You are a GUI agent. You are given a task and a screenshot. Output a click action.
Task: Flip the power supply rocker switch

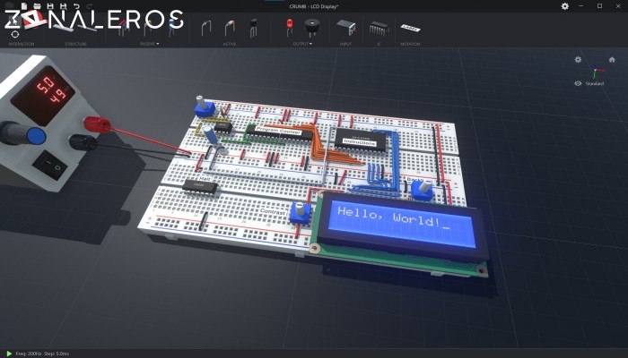pos(49,164)
